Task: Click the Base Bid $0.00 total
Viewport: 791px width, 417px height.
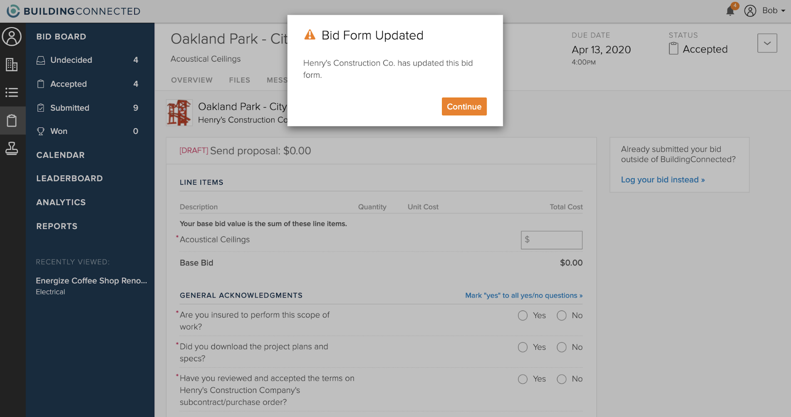Action: (x=571, y=263)
